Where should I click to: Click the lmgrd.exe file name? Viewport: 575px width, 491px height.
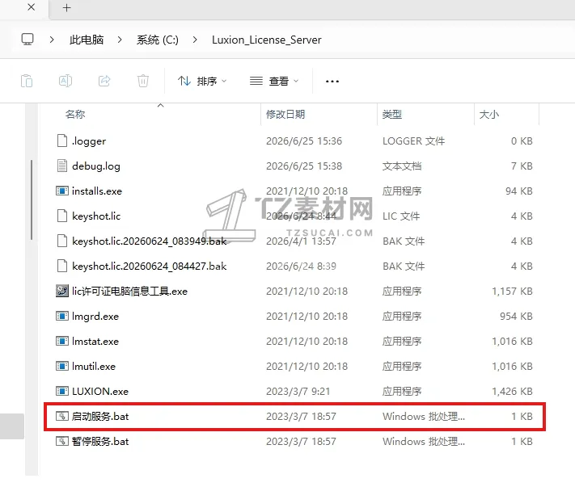point(95,317)
